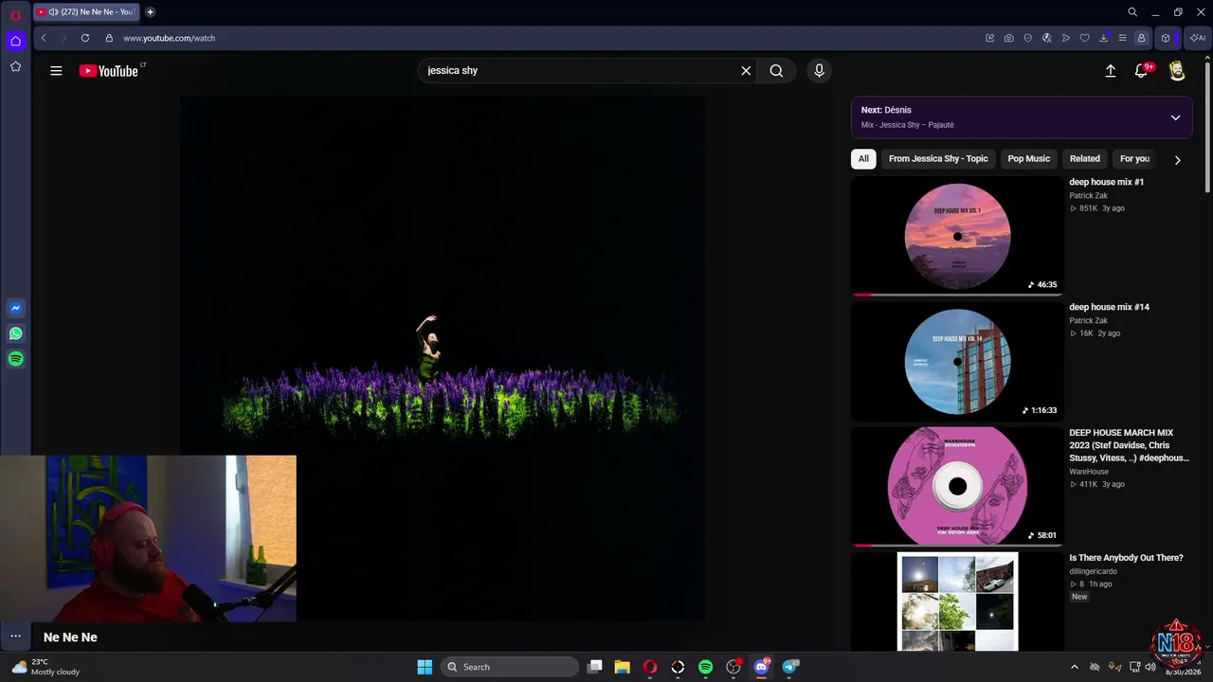Open the Opera sidebar bookmarks star
1213x682 pixels.
[15, 66]
